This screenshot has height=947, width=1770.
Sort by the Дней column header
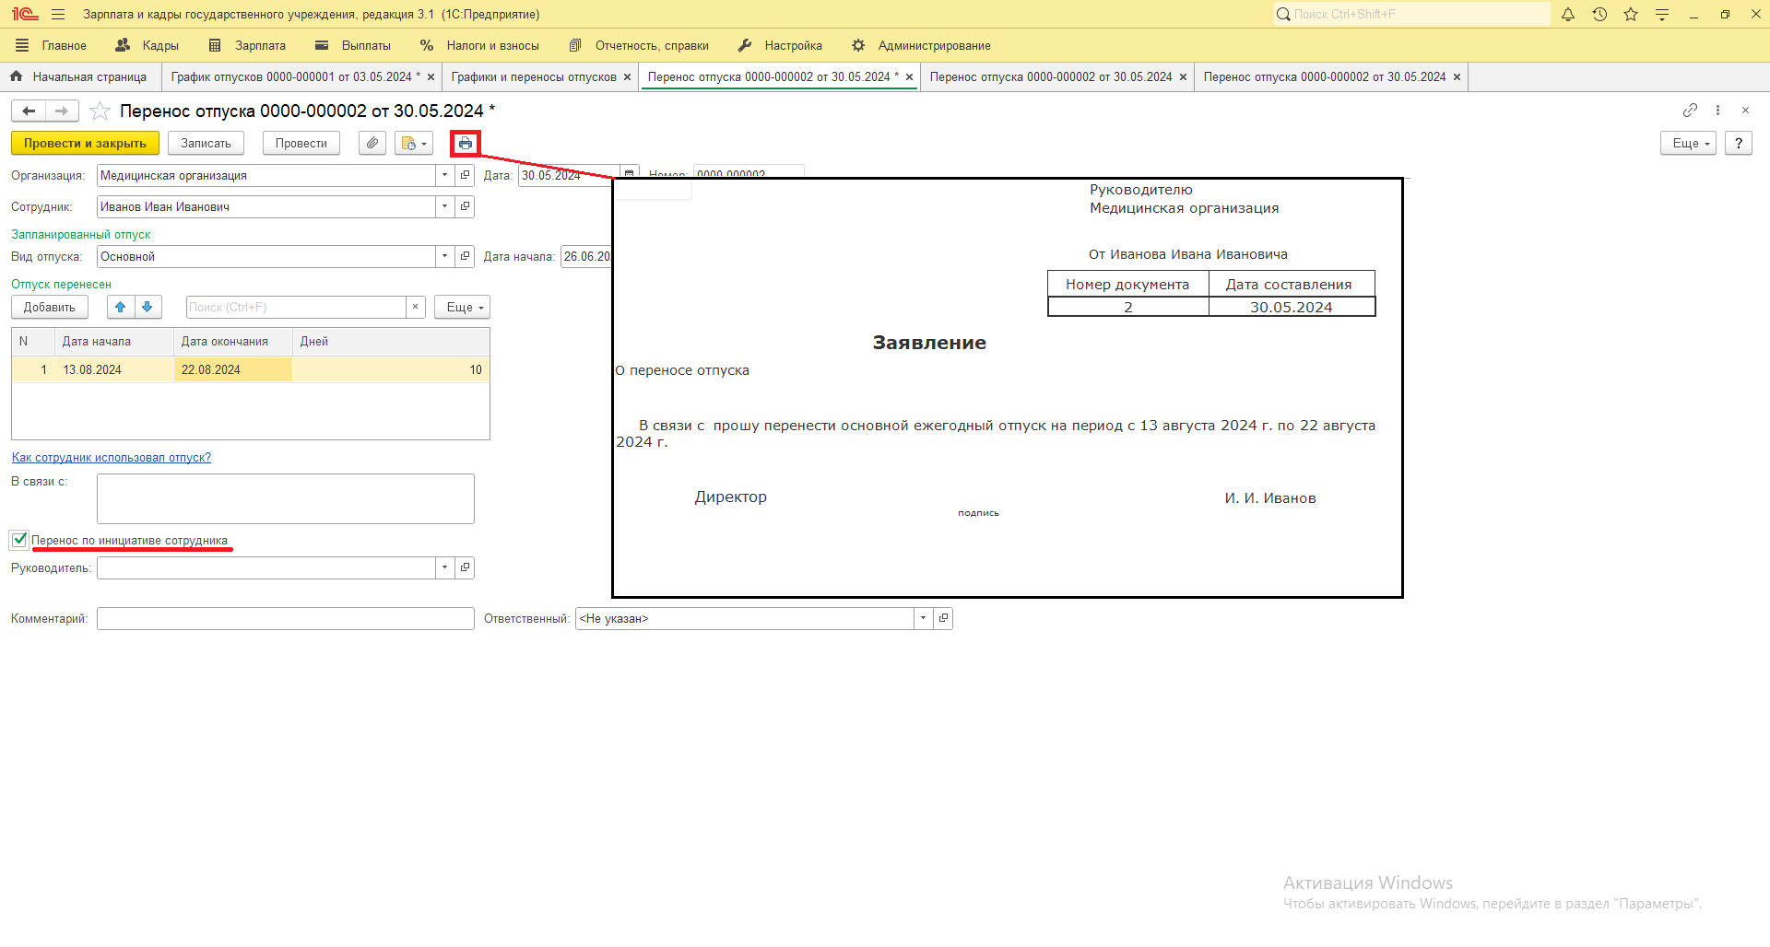(x=391, y=342)
